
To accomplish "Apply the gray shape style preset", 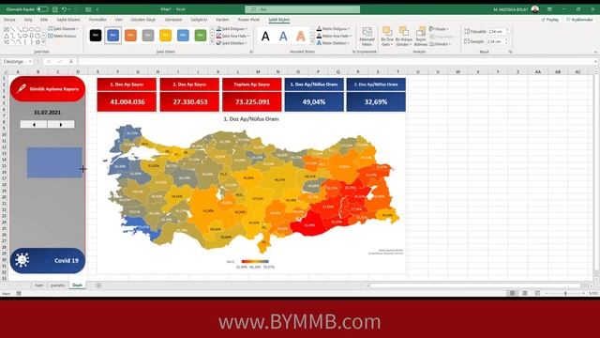I will pos(148,36).
